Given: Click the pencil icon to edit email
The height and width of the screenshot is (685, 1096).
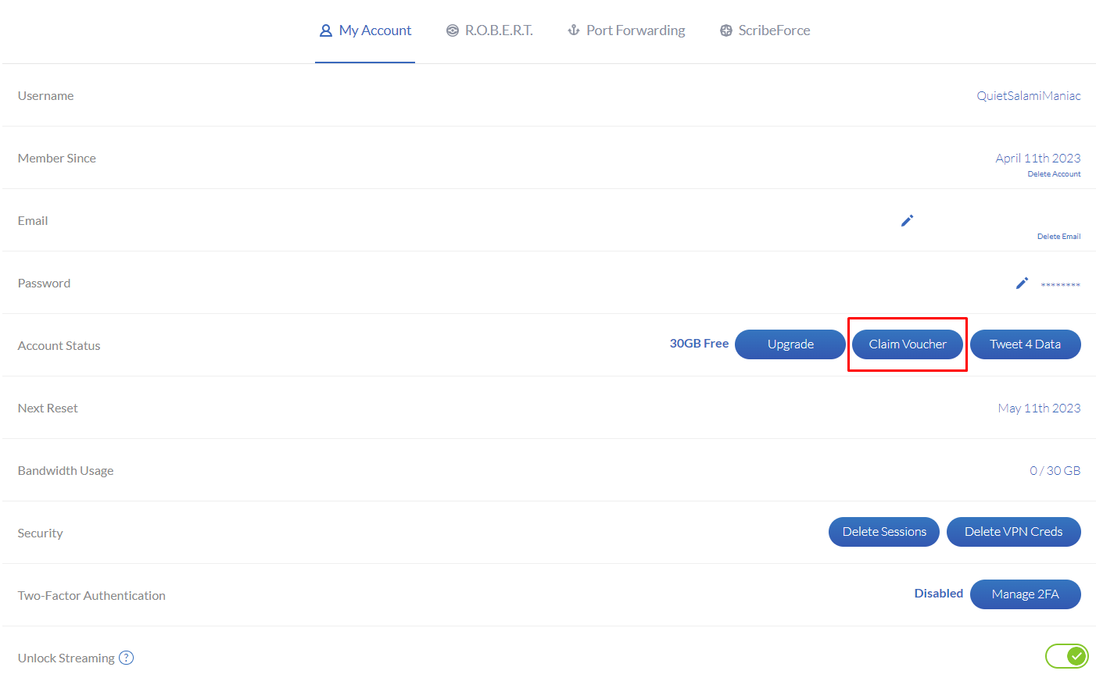Looking at the screenshot, I should tap(907, 221).
